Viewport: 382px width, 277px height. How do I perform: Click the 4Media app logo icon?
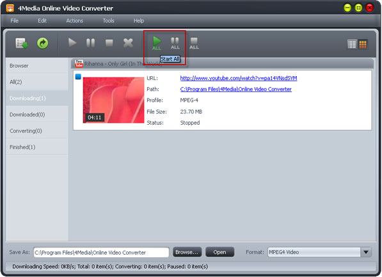(x=10, y=8)
